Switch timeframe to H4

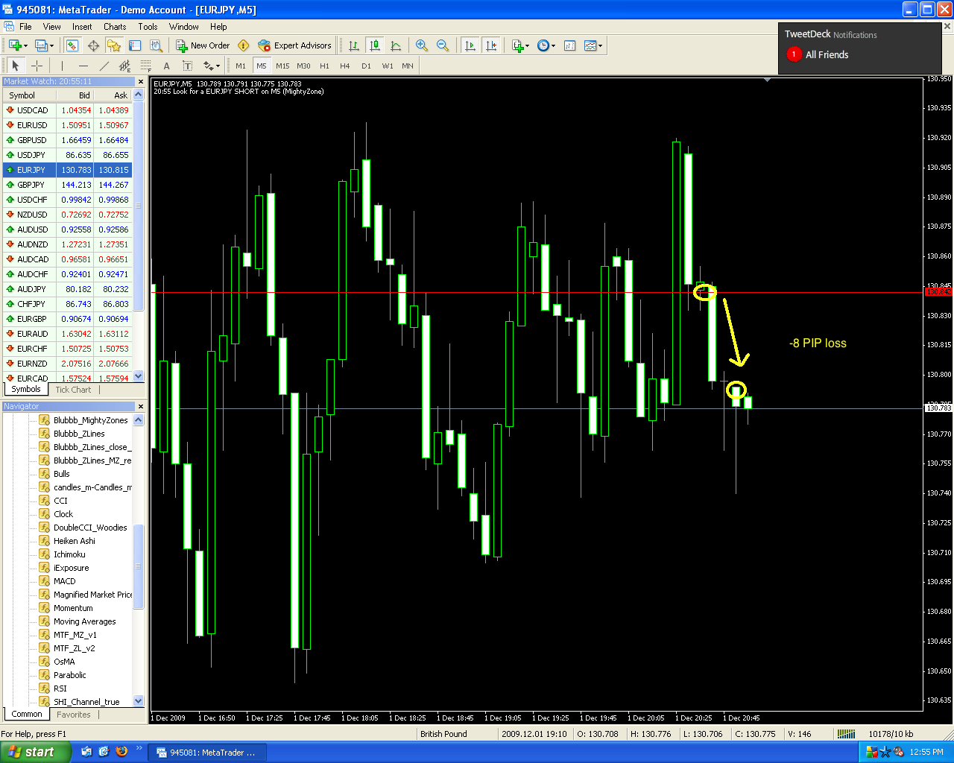[x=345, y=66]
